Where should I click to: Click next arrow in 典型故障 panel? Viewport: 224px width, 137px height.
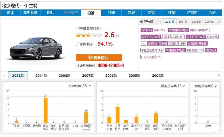[x=219, y=22]
